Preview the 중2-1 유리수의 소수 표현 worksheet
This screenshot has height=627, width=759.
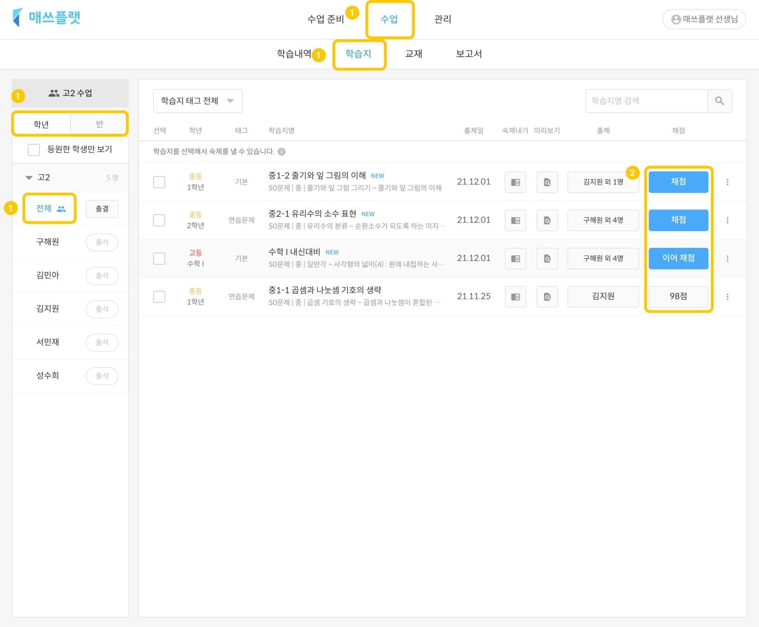click(x=547, y=220)
